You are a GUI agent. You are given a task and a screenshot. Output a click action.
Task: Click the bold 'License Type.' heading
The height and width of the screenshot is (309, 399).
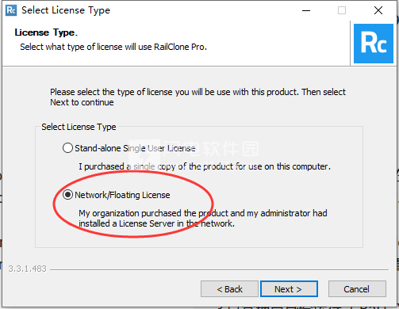tap(46, 32)
